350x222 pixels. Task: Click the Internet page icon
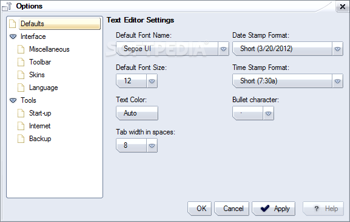21,126
